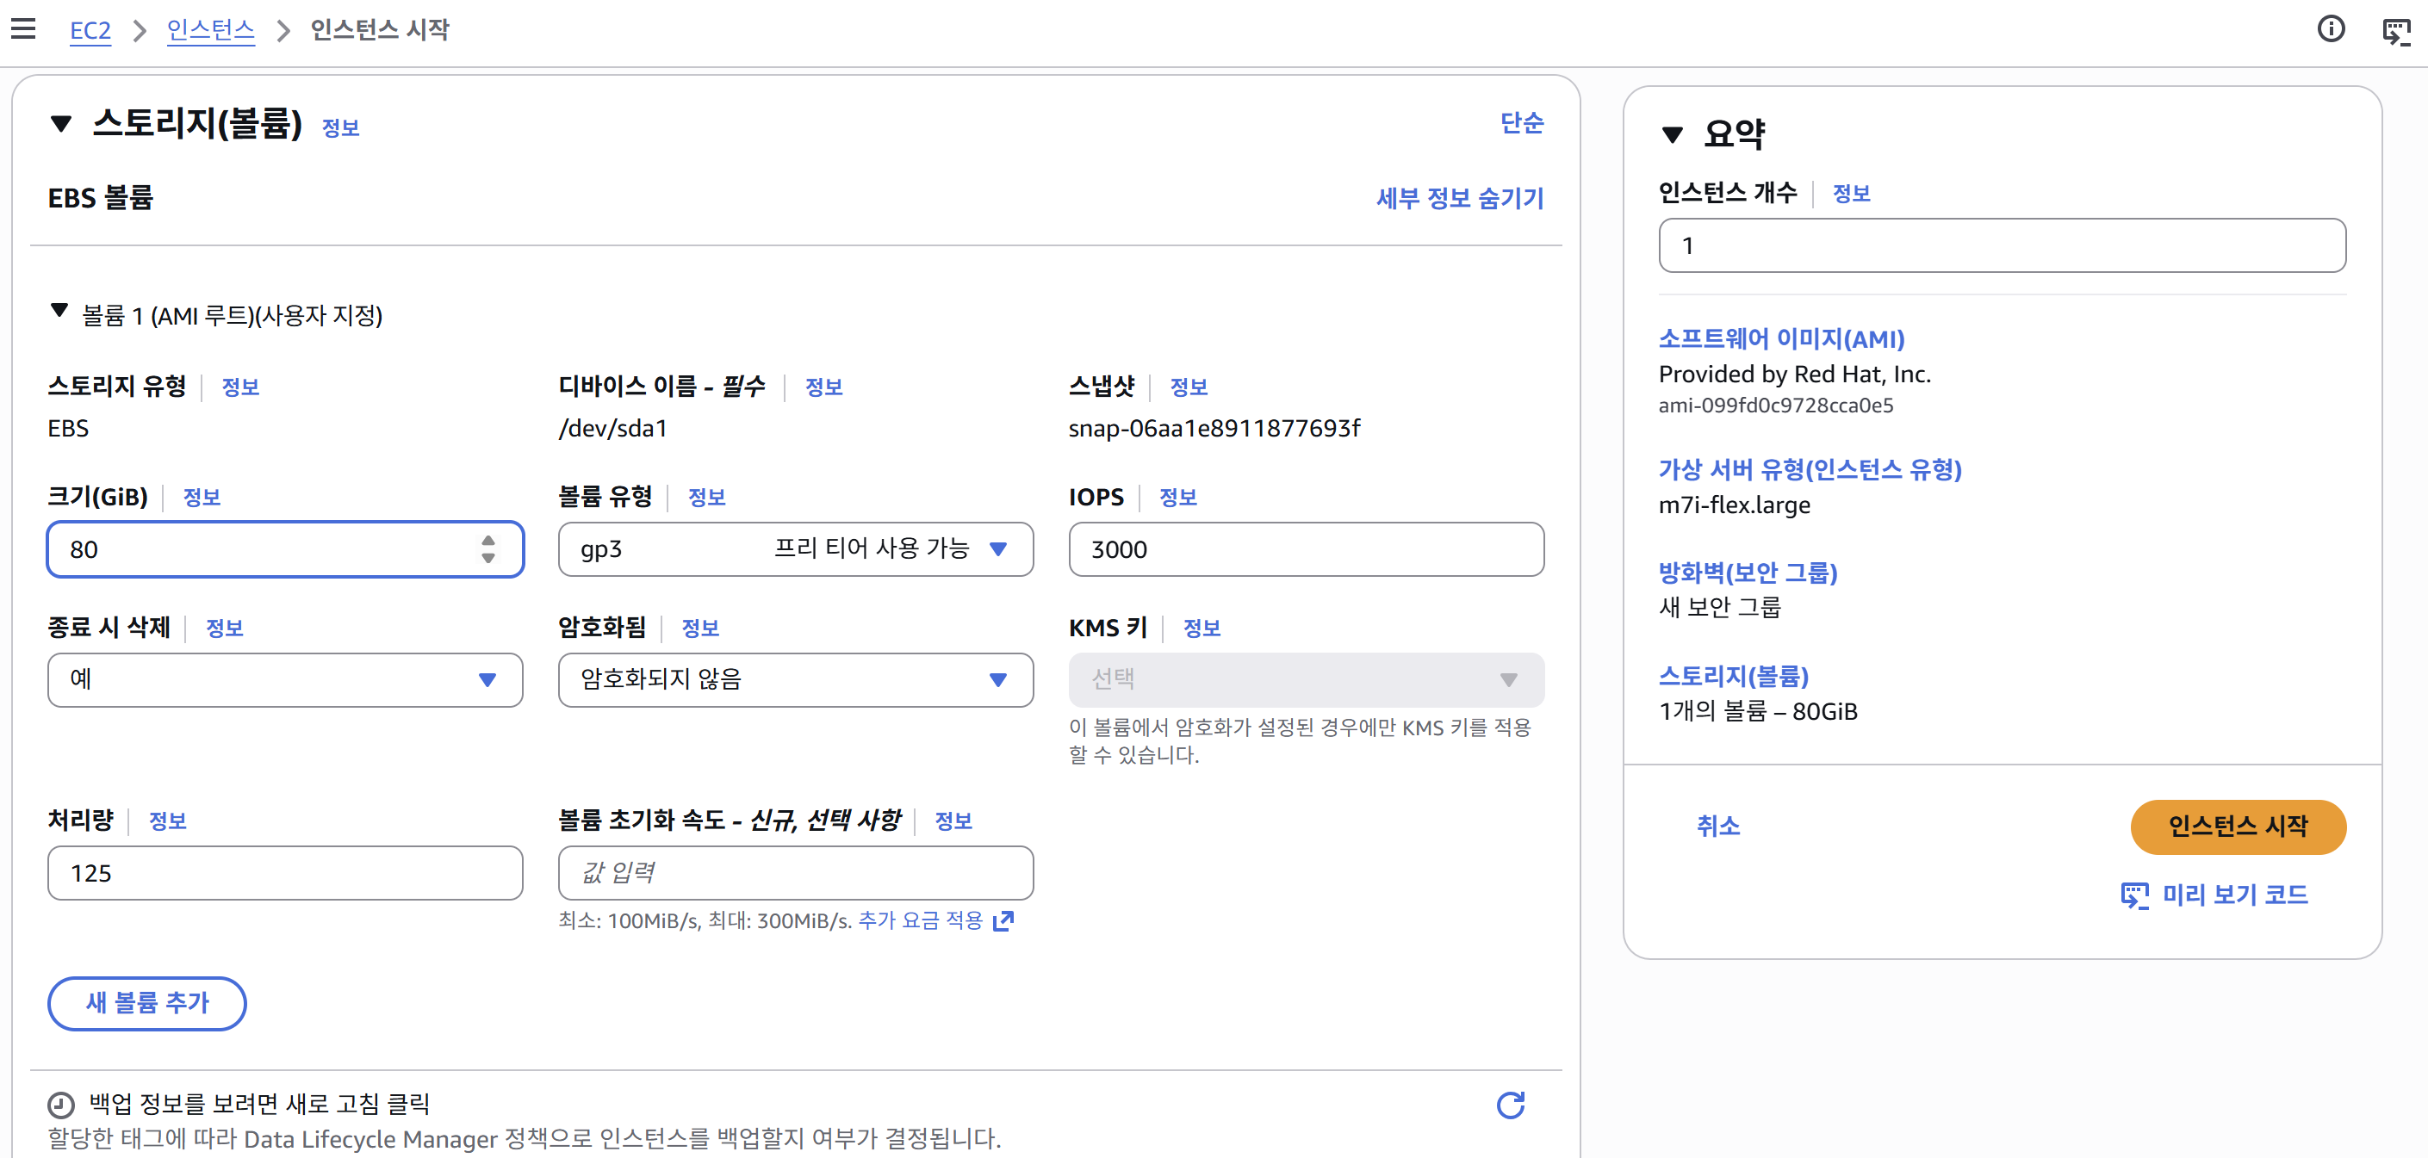2428x1158 pixels.
Task: Open the hamburger navigation menu
Action: [x=23, y=29]
